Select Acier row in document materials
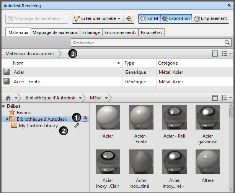This screenshot has height=193, width=235. click(x=117, y=72)
